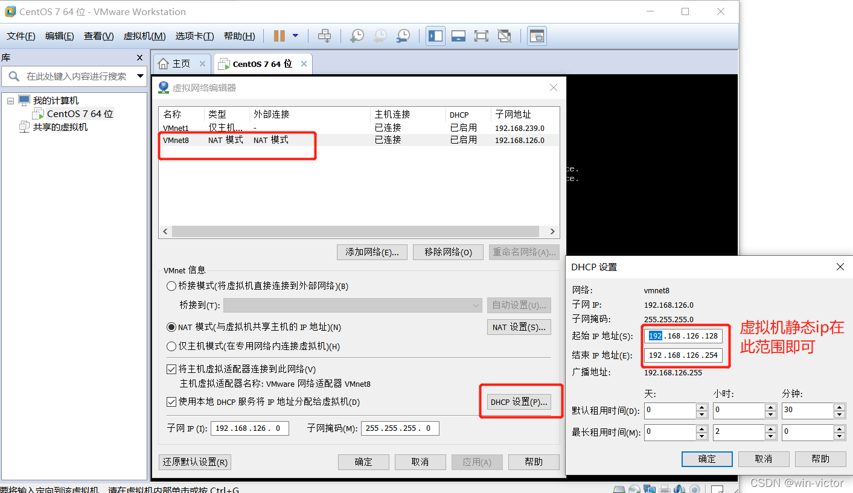Click the globe icon of 虚拟网络编辑器
Viewport: 853px width, 493px height.
(x=164, y=88)
